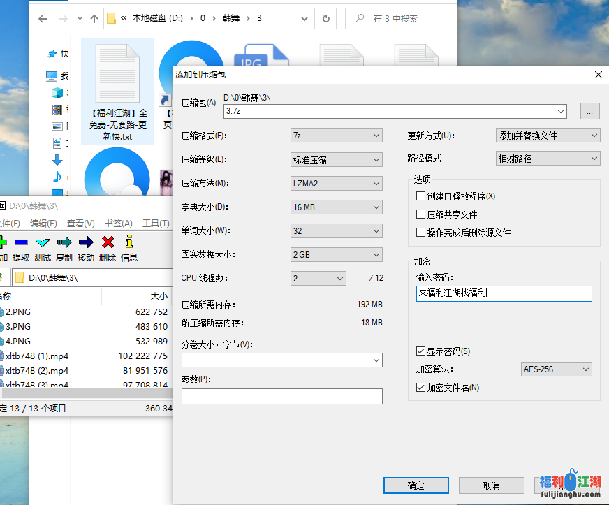Click the refresh icon in Explorer address bar

[325, 20]
